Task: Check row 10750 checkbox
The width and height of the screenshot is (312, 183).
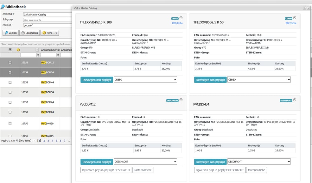Action: [x=10, y=123]
